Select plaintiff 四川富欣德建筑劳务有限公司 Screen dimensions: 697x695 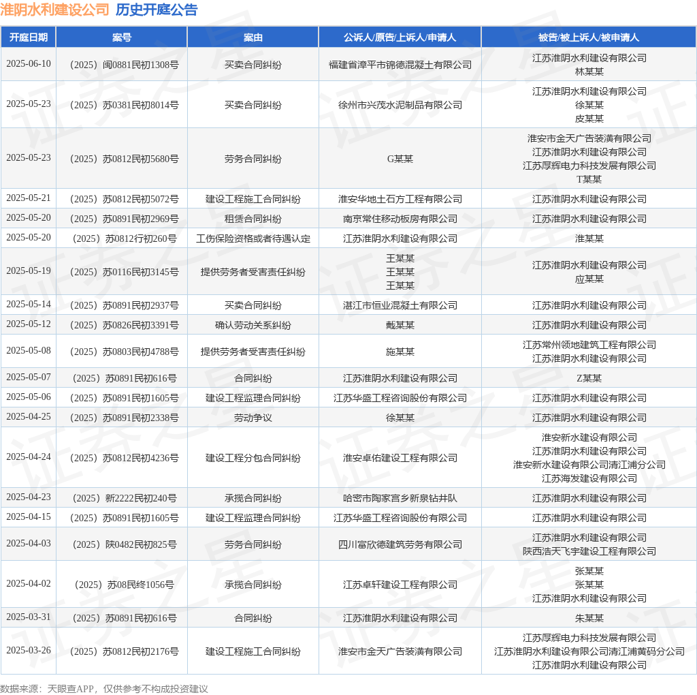pos(400,544)
